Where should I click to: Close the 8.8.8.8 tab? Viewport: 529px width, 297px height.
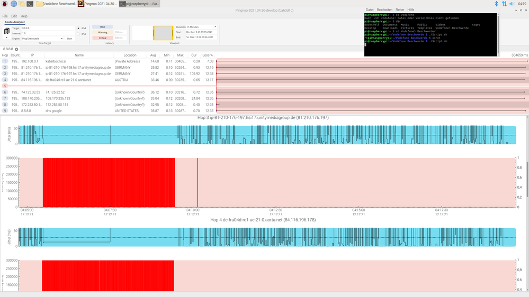point(16,49)
